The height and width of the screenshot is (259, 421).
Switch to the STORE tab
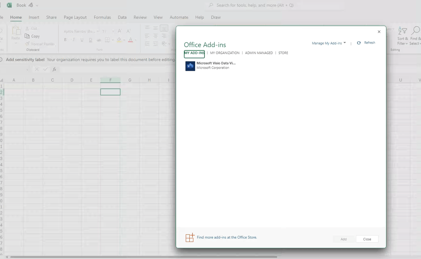(283, 53)
